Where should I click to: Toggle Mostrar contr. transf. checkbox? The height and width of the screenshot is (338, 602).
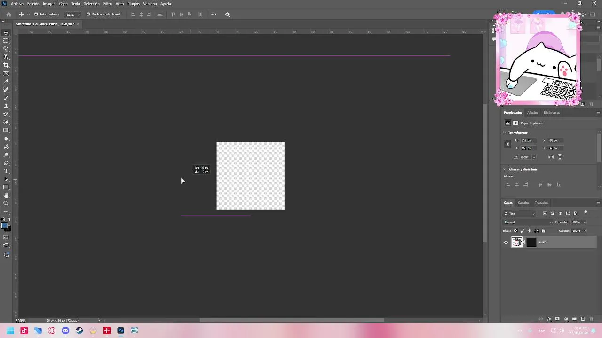coord(88,14)
